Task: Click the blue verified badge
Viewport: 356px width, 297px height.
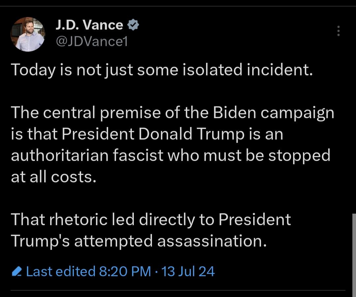Action: (133, 25)
